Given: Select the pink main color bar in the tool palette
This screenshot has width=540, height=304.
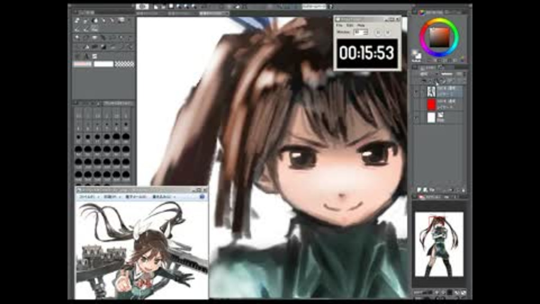Looking at the screenshot, I should coord(82,64).
